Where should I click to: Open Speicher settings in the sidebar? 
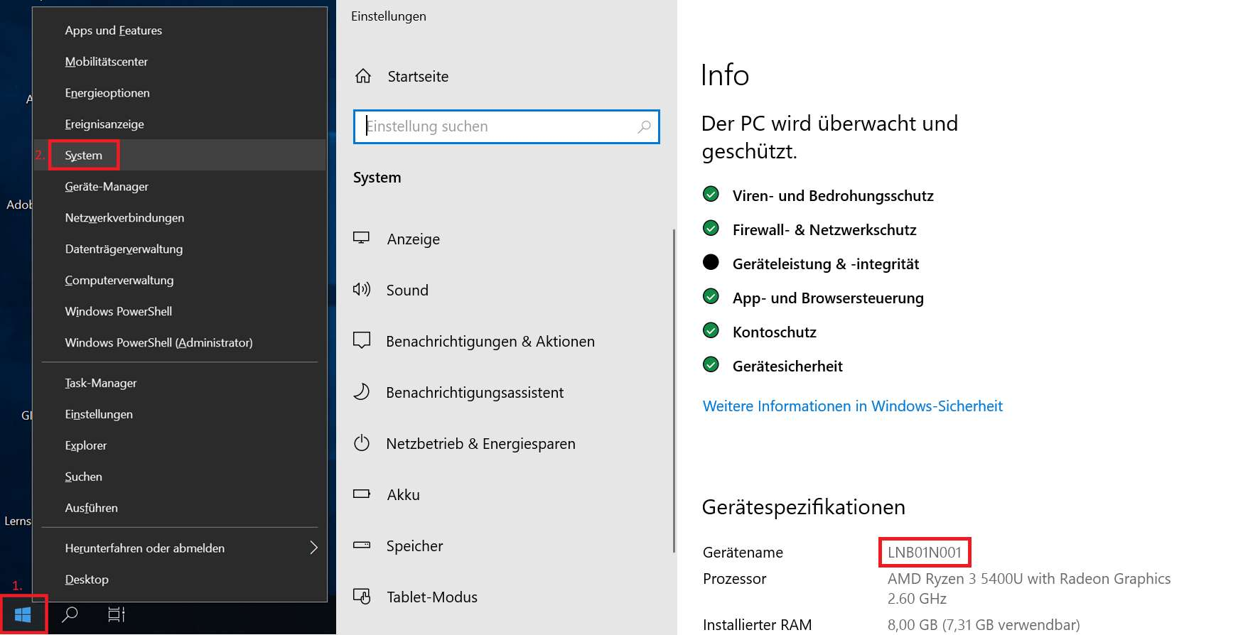[x=414, y=546]
